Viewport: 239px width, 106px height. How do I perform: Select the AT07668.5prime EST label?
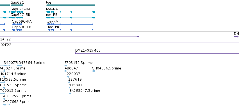click(17, 102)
